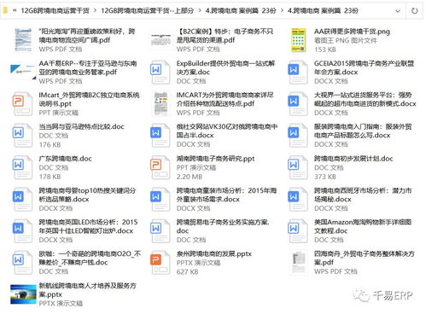Screen dimensions: 426x314
Task: Select 跨境电商西班牙市场分析 docx icon
Action: click(x=298, y=199)
